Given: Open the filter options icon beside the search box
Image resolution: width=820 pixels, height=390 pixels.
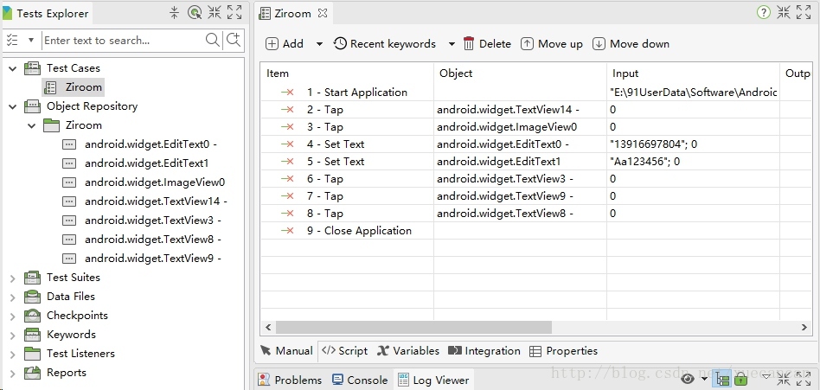Looking at the screenshot, I should (x=13, y=41).
